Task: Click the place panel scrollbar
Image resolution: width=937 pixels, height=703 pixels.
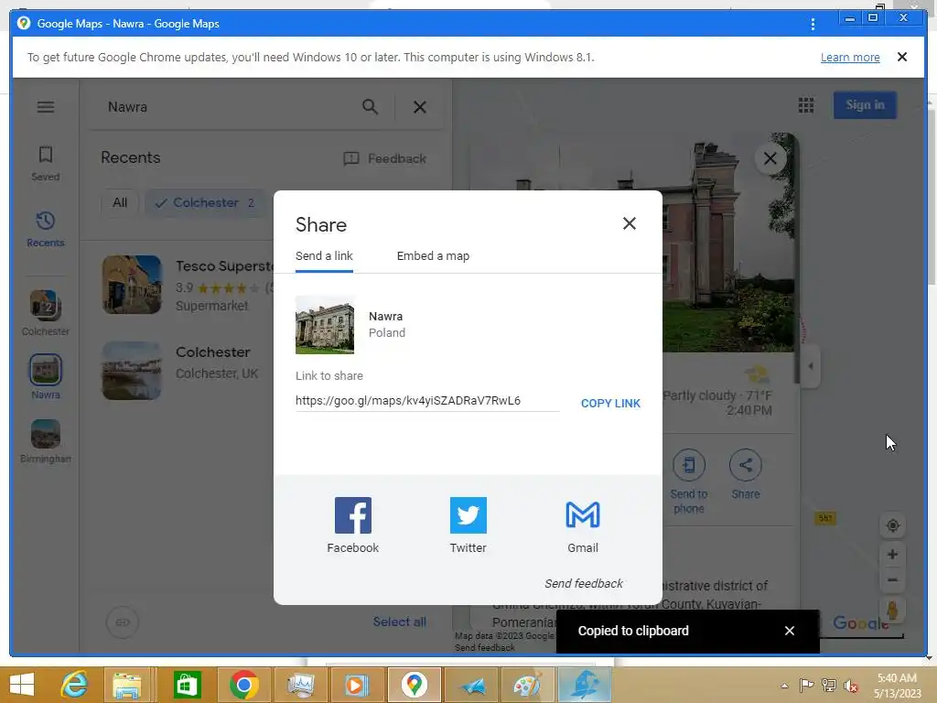Action: (x=796, y=257)
